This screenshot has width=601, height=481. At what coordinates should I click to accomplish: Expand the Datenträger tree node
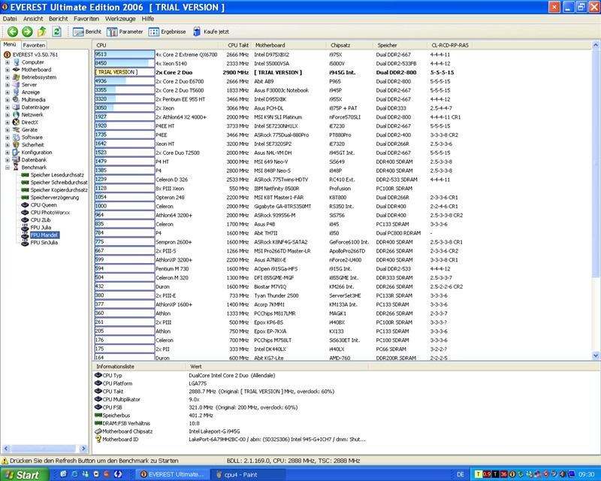tap(8, 107)
